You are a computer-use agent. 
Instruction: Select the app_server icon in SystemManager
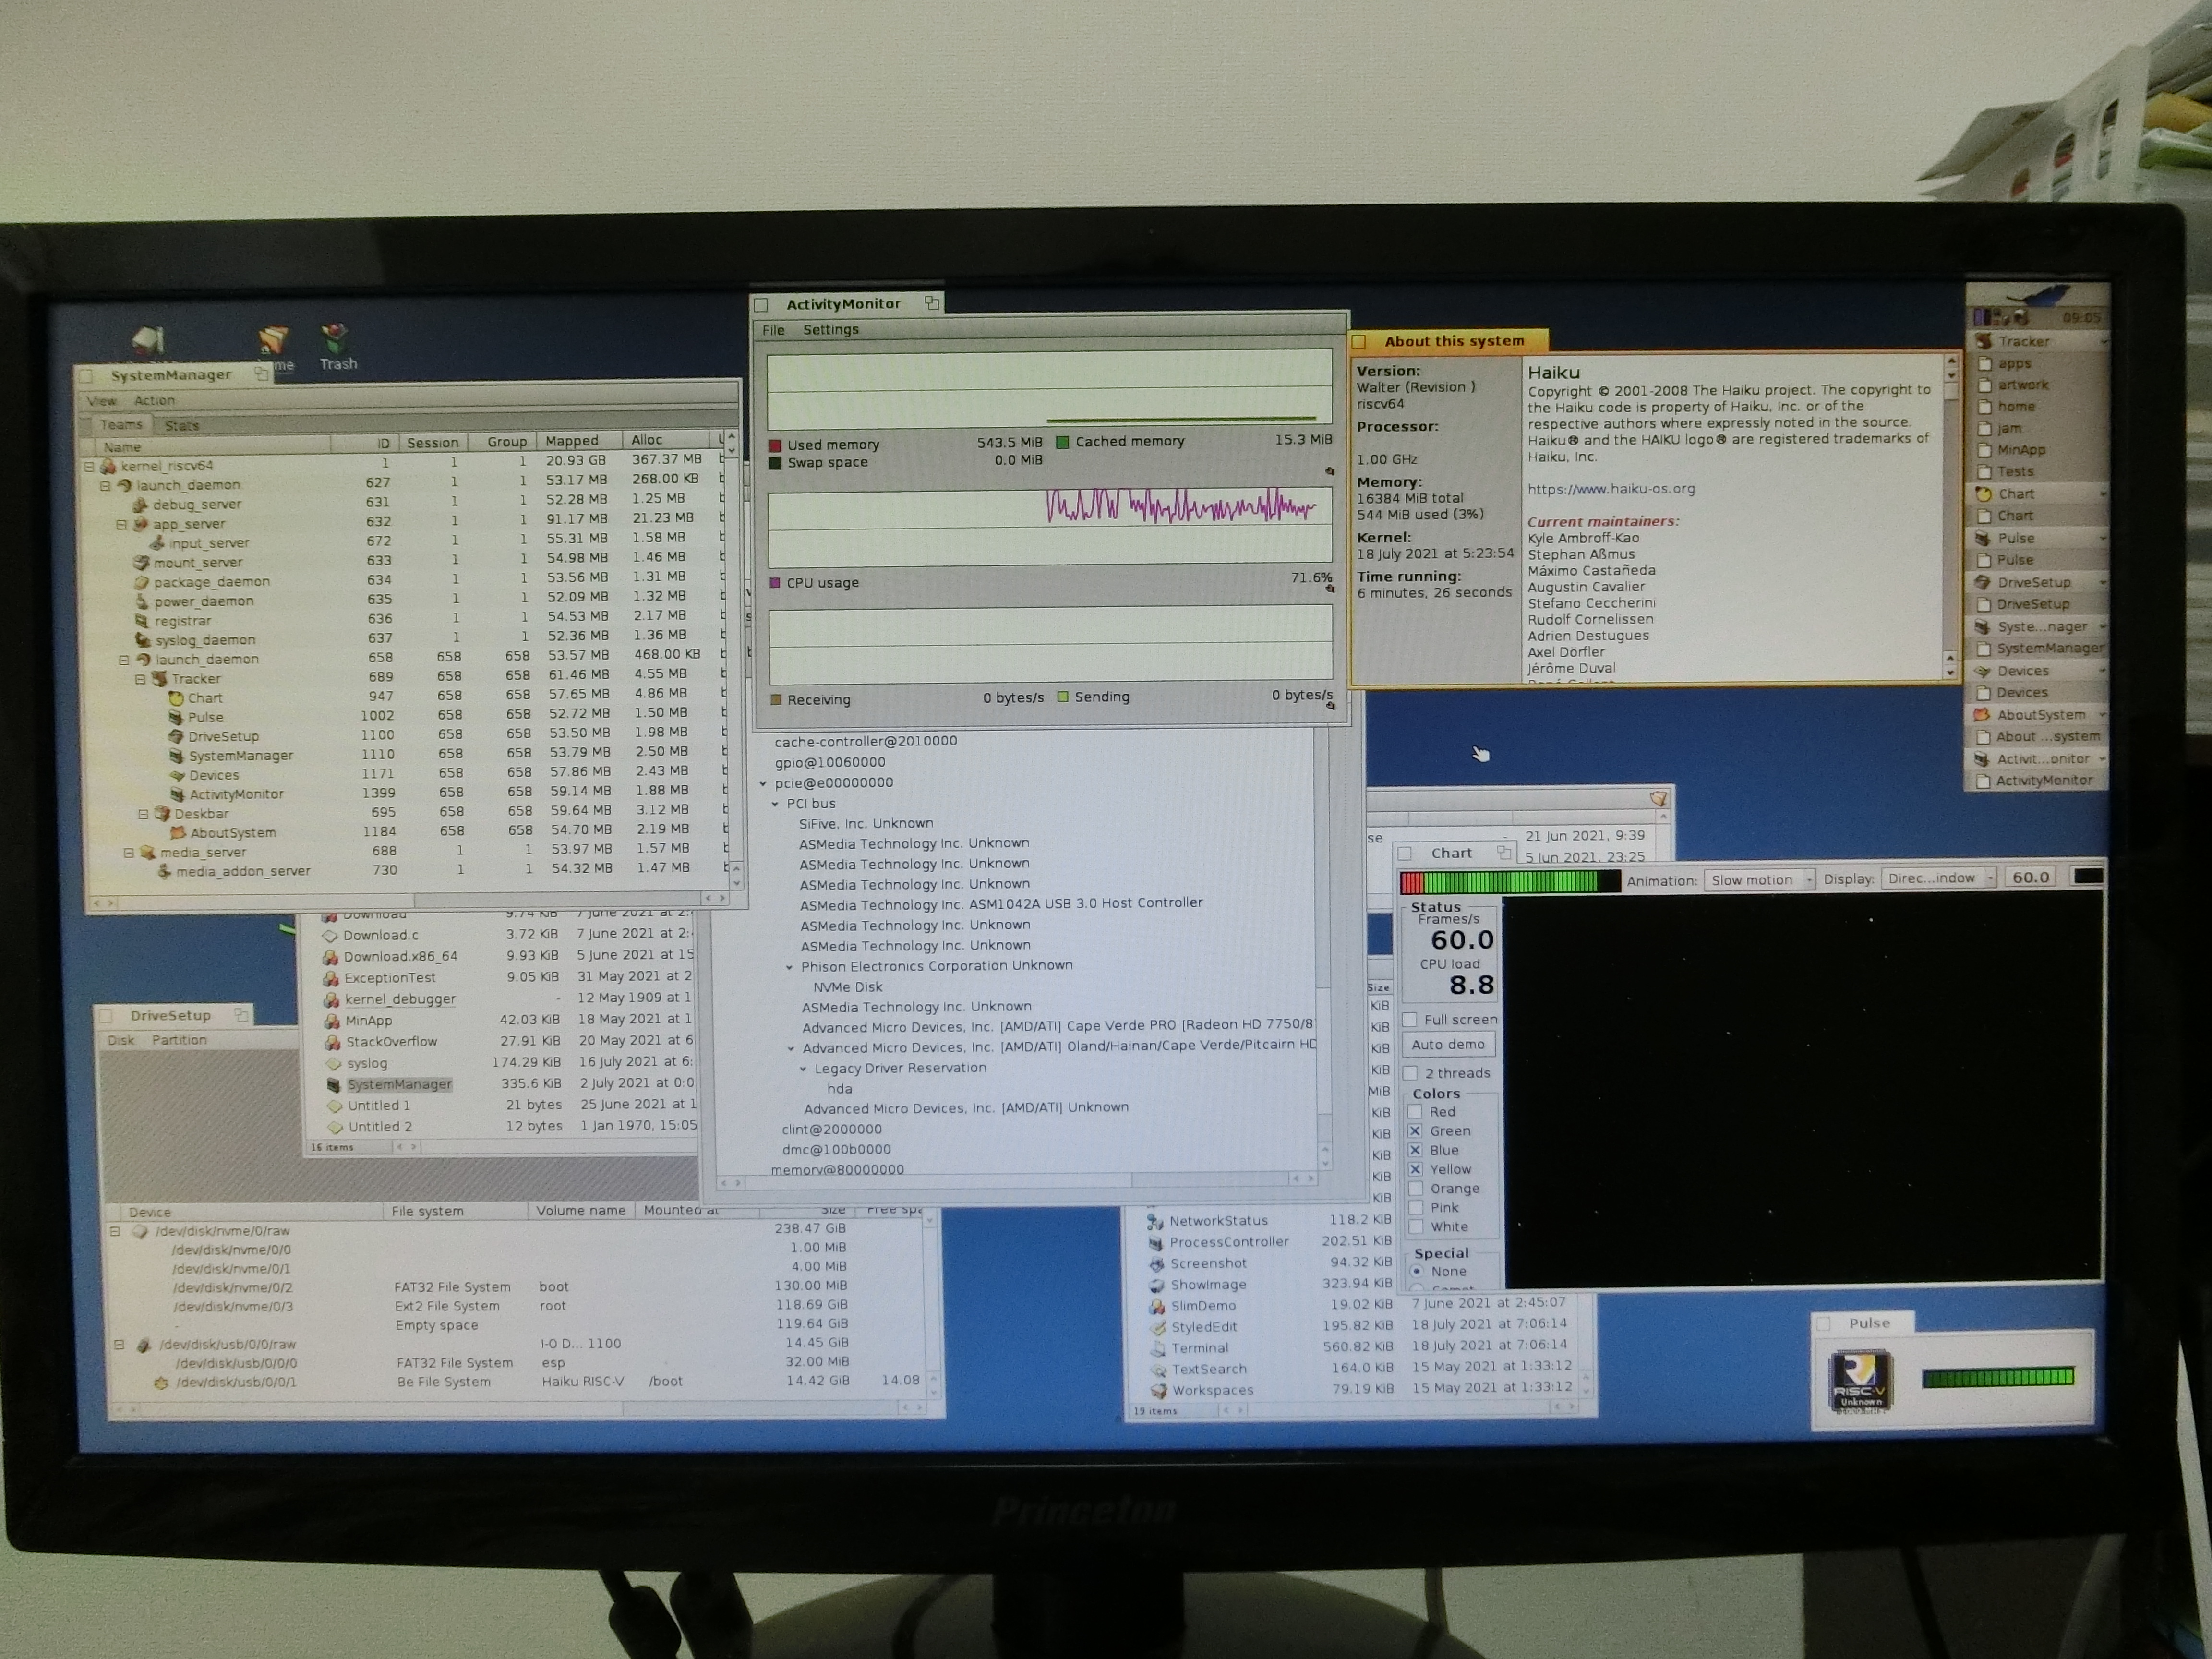[x=141, y=524]
